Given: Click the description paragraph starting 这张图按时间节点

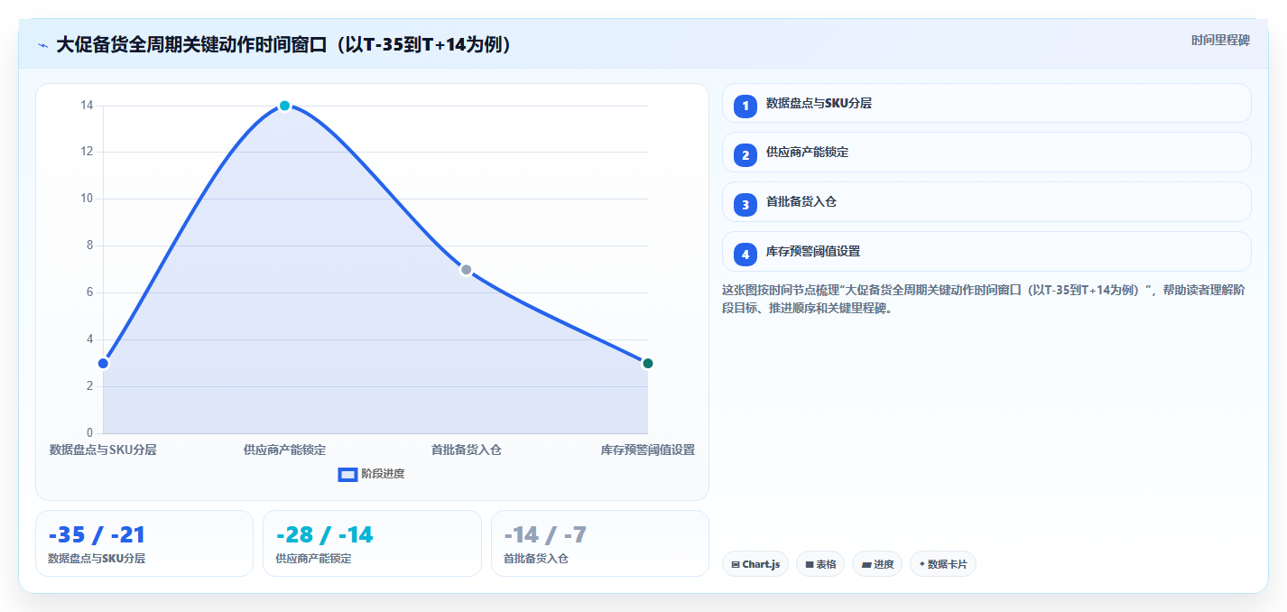Looking at the screenshot, I should point(983,299).
